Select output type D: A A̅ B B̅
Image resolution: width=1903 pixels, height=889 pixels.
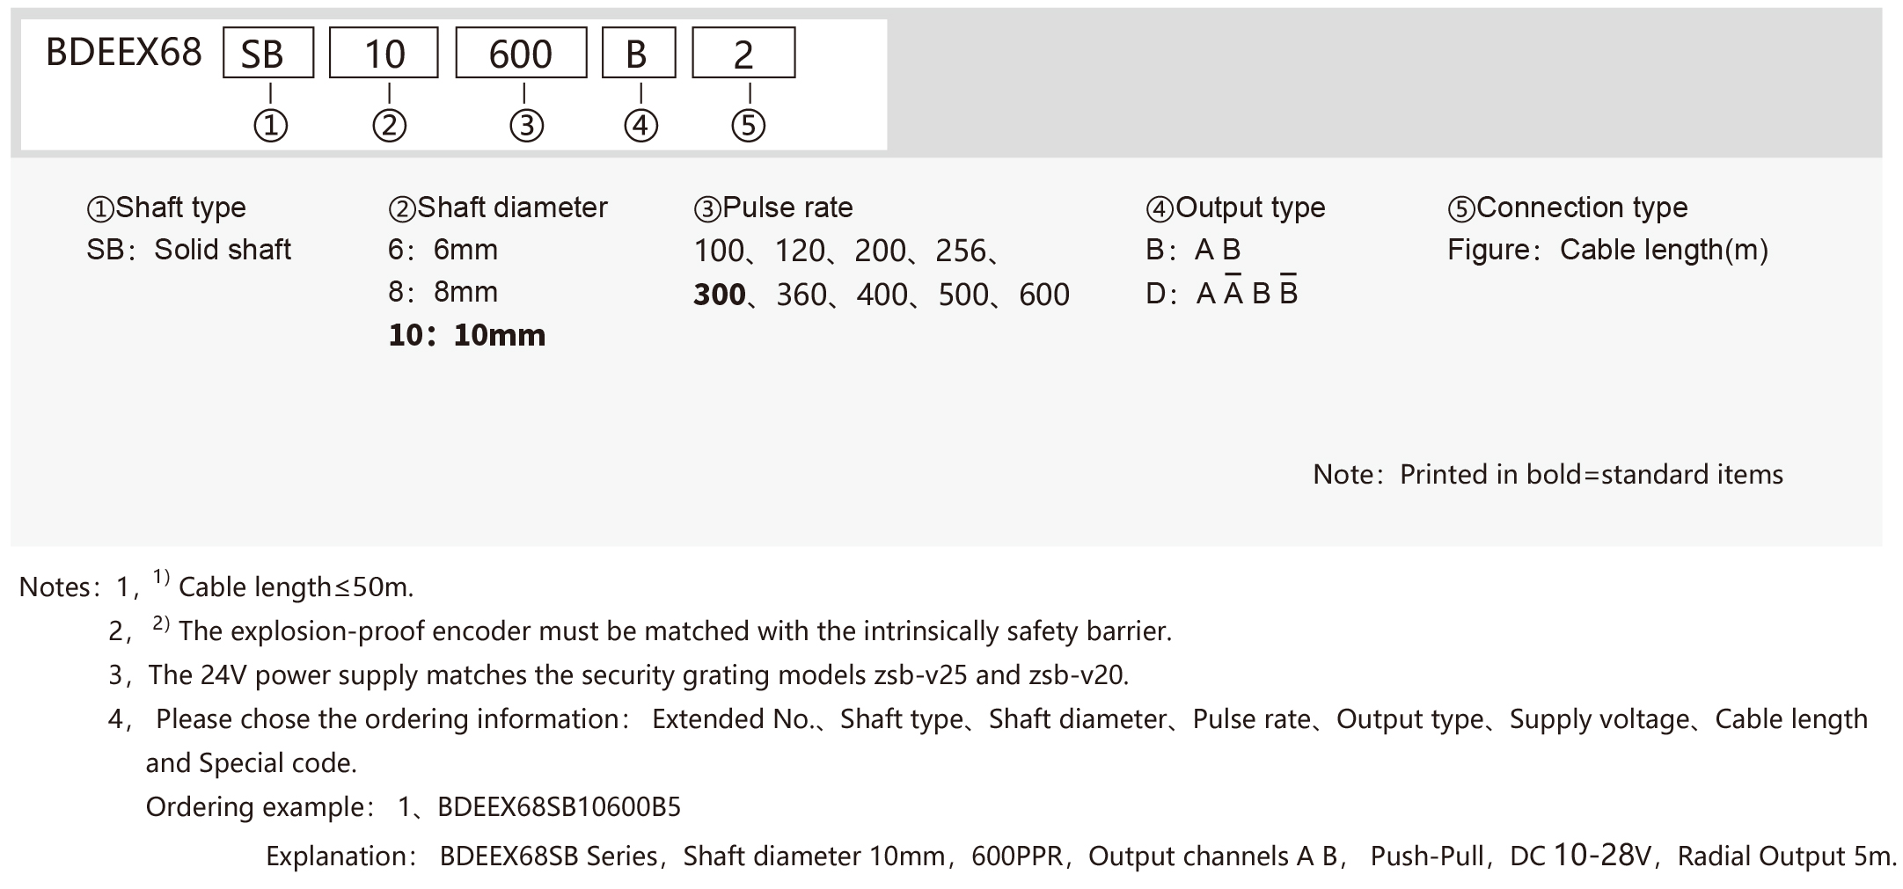1222,292
